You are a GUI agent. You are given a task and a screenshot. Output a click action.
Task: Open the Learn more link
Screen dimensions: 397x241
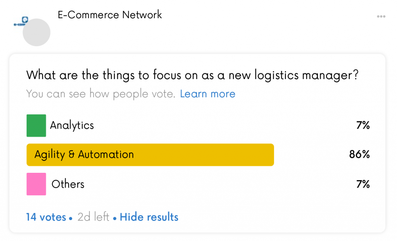(x=208, y=94)
